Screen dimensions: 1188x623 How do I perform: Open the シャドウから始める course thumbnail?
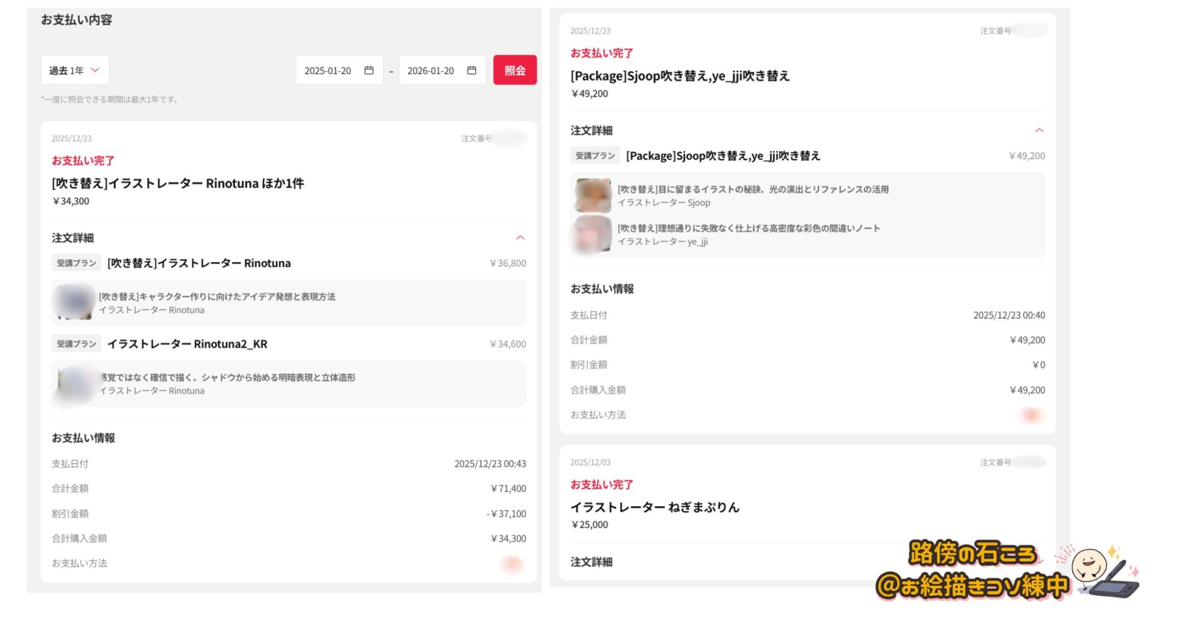tap(77, 384)
